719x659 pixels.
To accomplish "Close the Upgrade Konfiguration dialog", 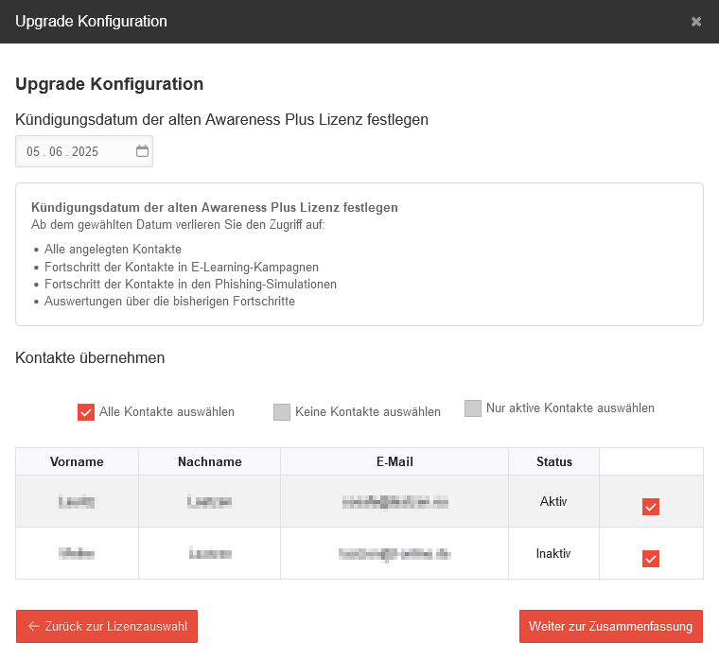I will [x=696, y=22].
